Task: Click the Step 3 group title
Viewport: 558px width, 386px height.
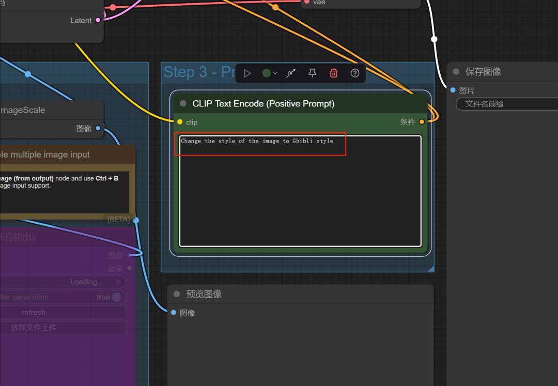Action: point(199,72)
